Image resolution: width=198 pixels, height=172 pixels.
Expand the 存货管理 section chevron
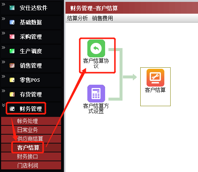click(3, 91)
